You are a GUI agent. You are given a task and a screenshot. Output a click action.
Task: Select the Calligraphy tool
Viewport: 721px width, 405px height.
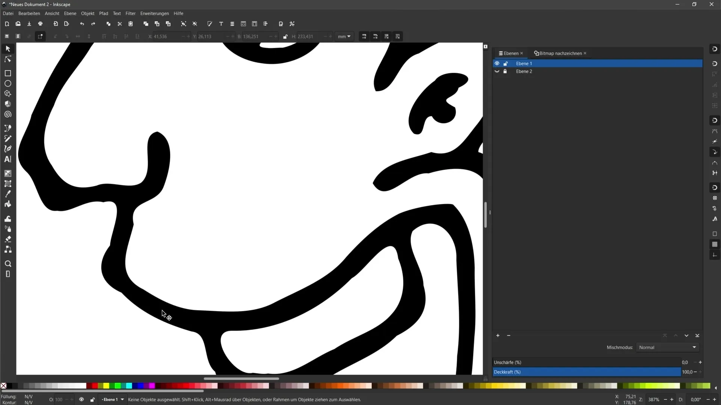(x=8, y=149)
